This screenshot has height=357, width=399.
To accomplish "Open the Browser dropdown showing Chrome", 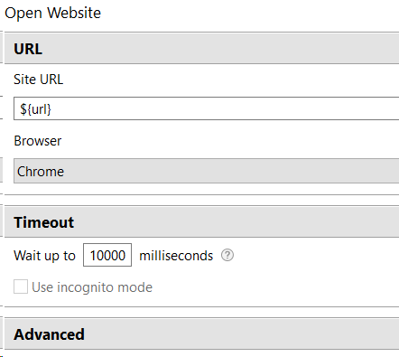I will pyautogui.click(x=207, y=171).
